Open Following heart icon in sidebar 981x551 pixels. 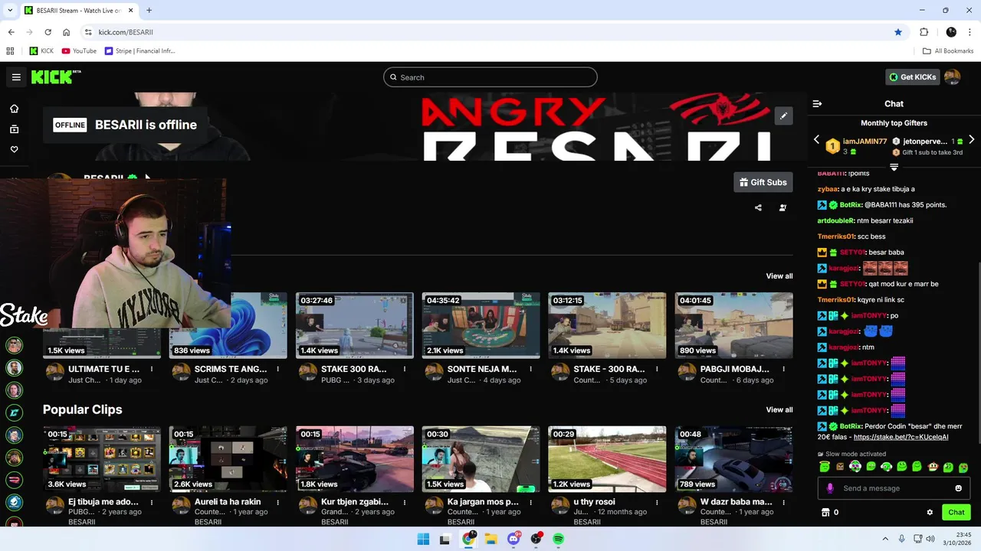14,149
